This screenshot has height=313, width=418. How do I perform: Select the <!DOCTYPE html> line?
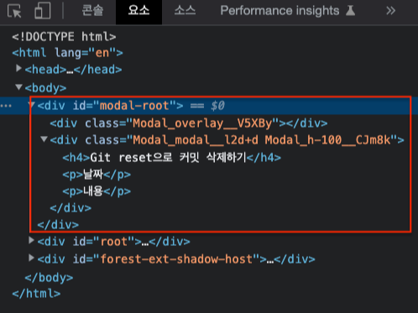click(x=64, y=37)
